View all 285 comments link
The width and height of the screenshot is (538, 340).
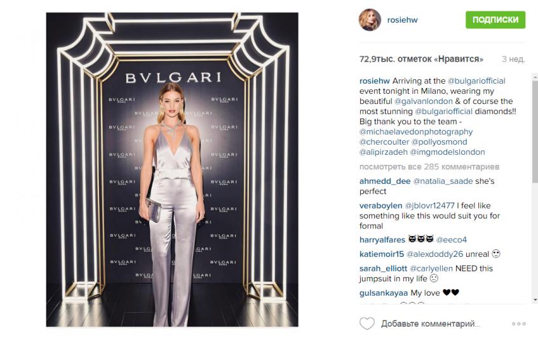429,167
